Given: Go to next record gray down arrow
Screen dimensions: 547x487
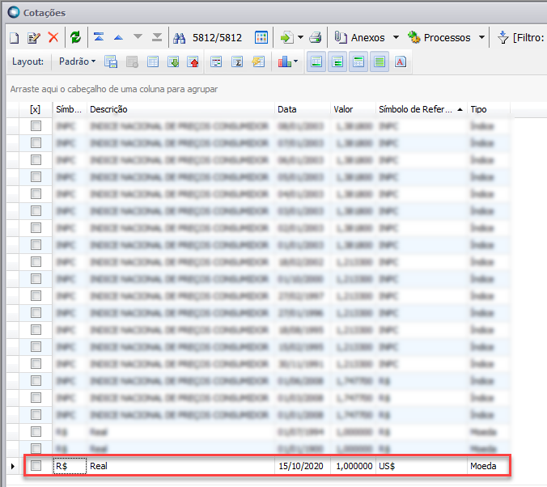Looking at the screenshot, I should click(138, 36).
